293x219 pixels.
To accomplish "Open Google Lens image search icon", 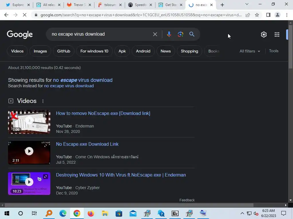I will (x=180, y=34).
